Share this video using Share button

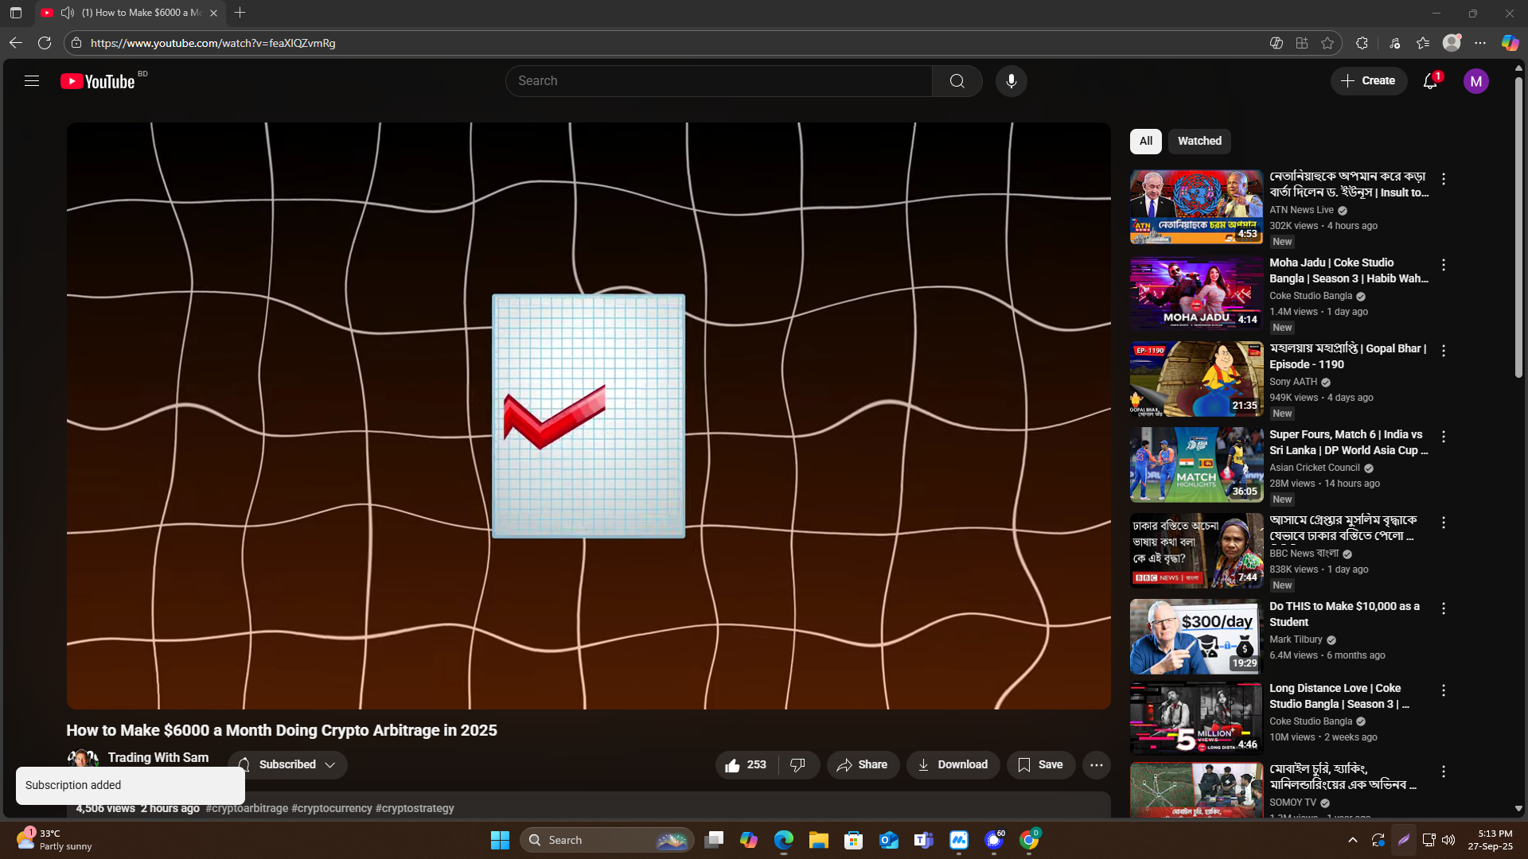[x=862, y=764]
